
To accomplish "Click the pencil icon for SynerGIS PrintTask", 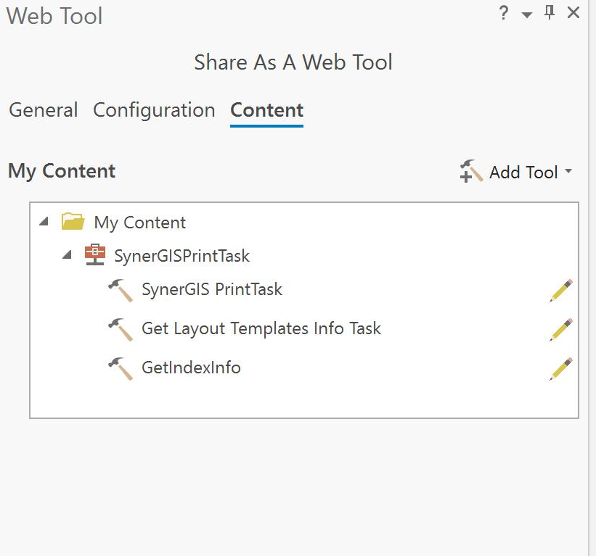I will pyautogui.click(x=561, y=291).
